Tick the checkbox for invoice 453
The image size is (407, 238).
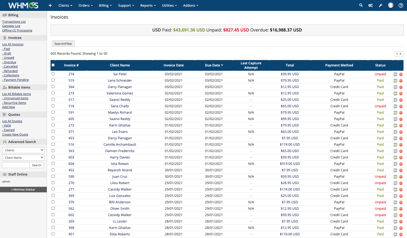(53, 138)
